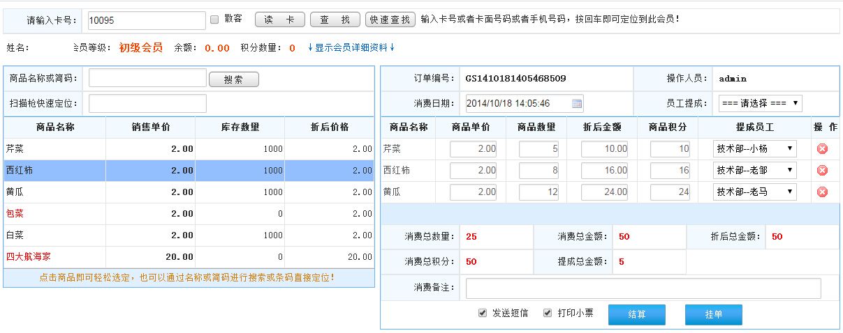
Task: Open the 消费日期 calendar picker
Action: point(577,104)
